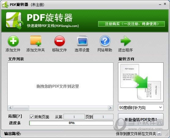Image resolution: width=170 pixels, height=138 pixels.
Task: Click the 开始旋转PDF文件 start rotation button
Action: tap(141, 120)
